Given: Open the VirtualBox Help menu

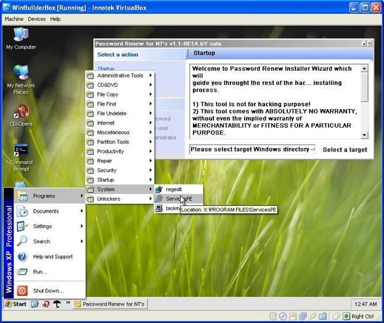Looking at the screenshot, I should click(x=55, y=19).
